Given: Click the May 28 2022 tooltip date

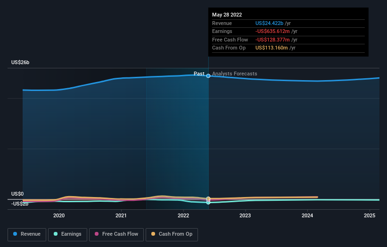Looking at the screenshot, I should pyautogui.click(x=227, y=15).
